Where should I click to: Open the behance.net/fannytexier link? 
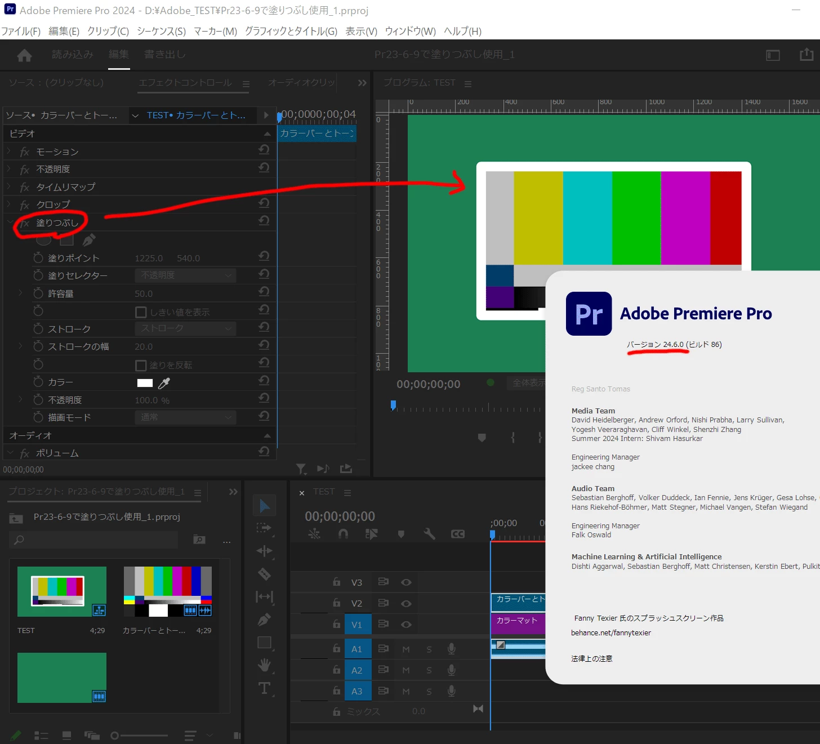(x=611, y=632)
